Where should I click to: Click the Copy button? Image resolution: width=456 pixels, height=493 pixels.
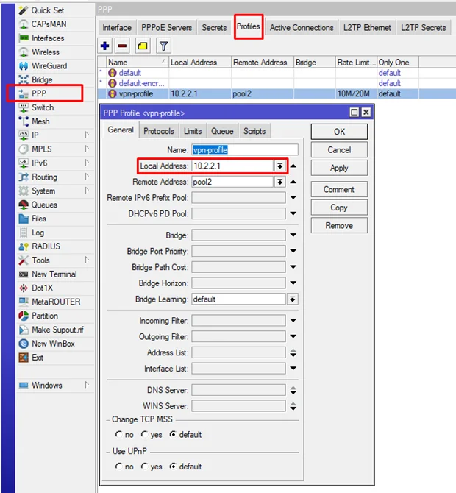(x=339, y=208)
